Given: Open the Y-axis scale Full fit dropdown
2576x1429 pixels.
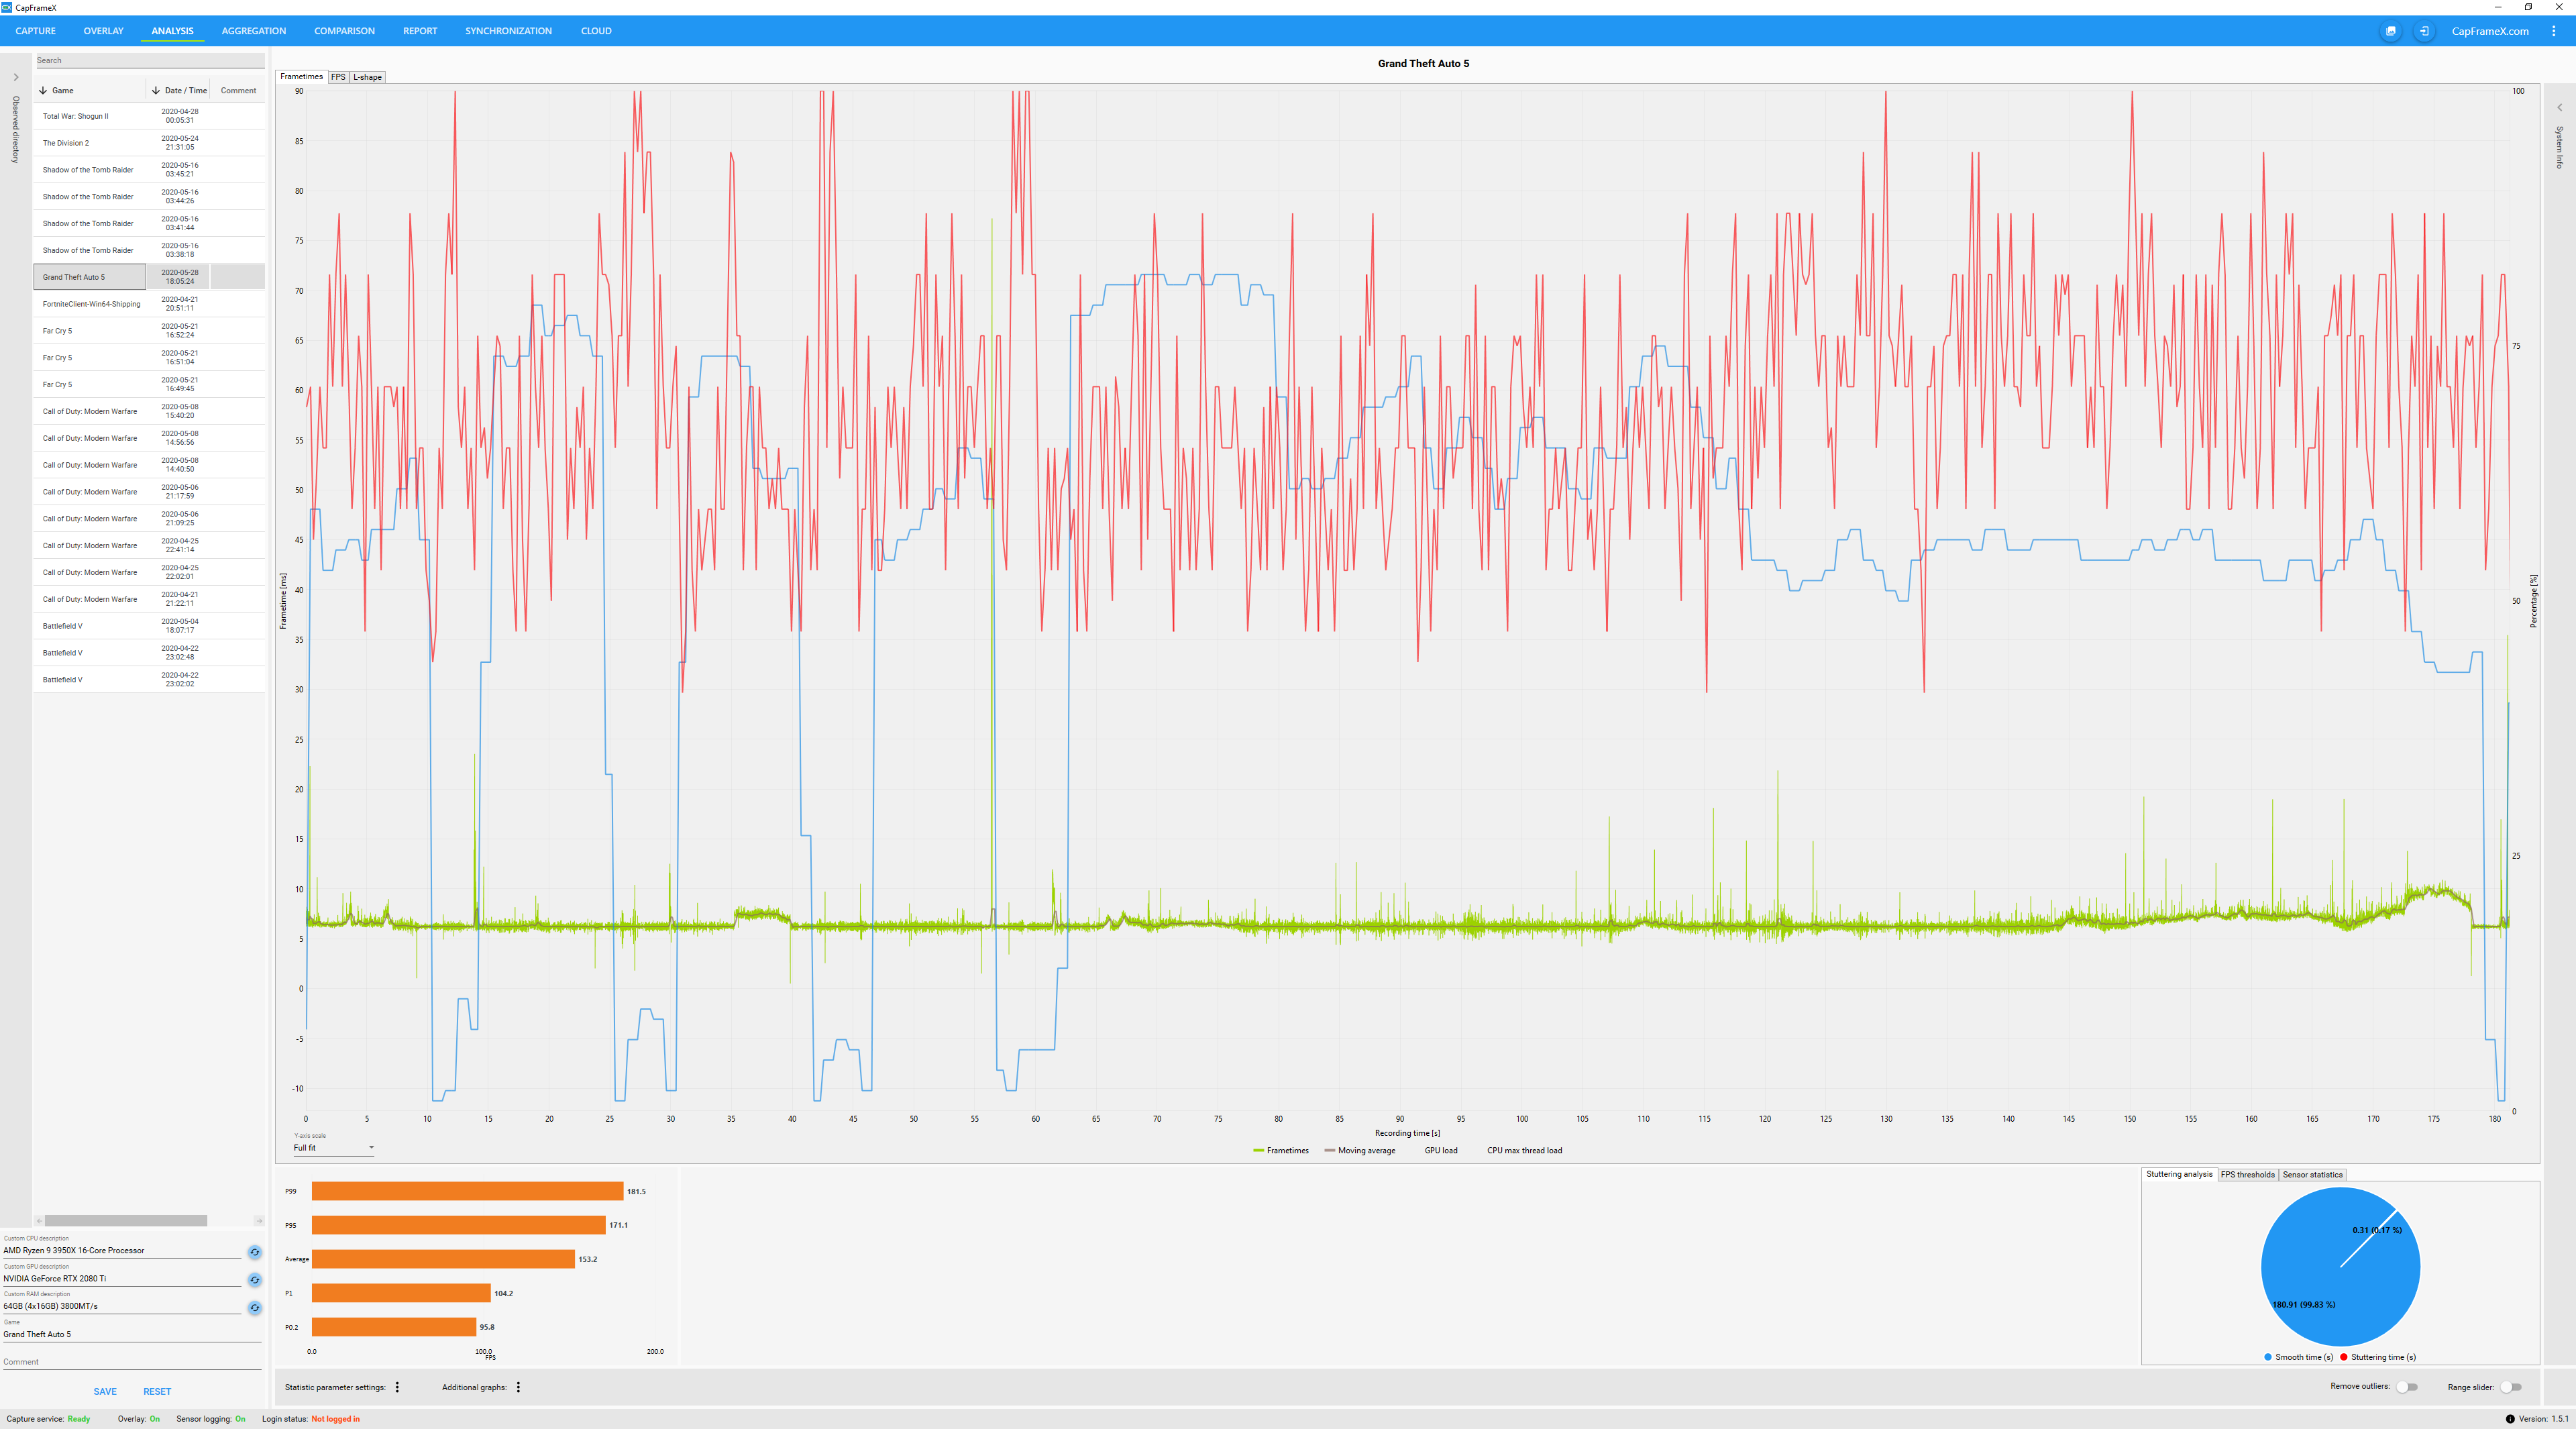Looking at the screenshot, I should pos(333,1148).
